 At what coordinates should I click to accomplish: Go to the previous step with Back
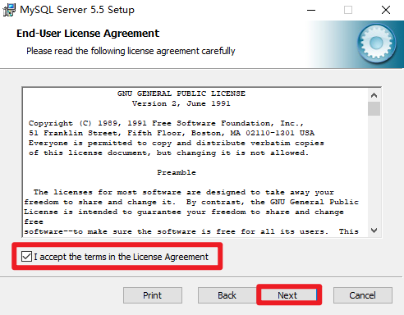(227, 295)
